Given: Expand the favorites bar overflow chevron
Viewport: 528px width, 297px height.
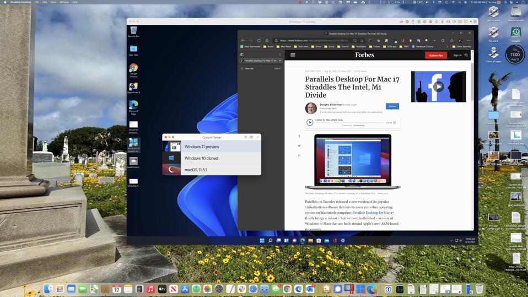Looking at the screenshot, I should pos(447,47).
